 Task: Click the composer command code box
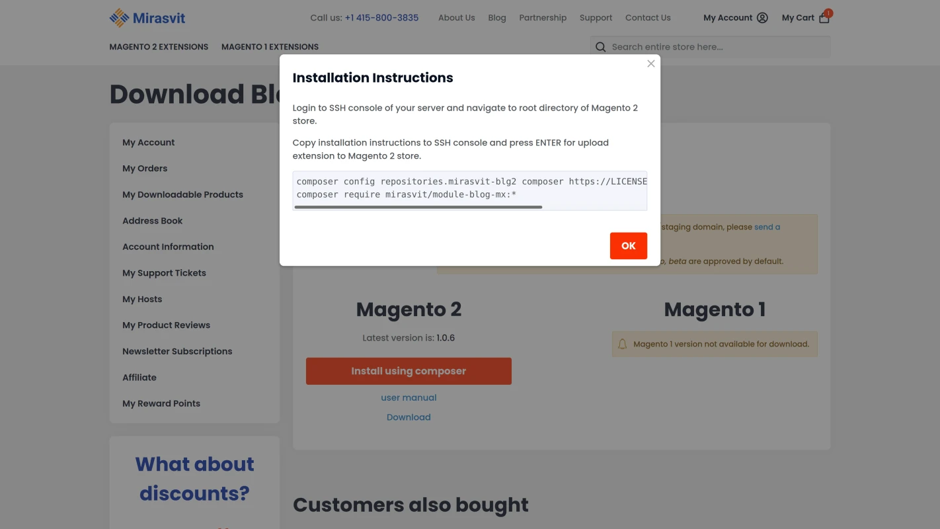coord(469,190)
